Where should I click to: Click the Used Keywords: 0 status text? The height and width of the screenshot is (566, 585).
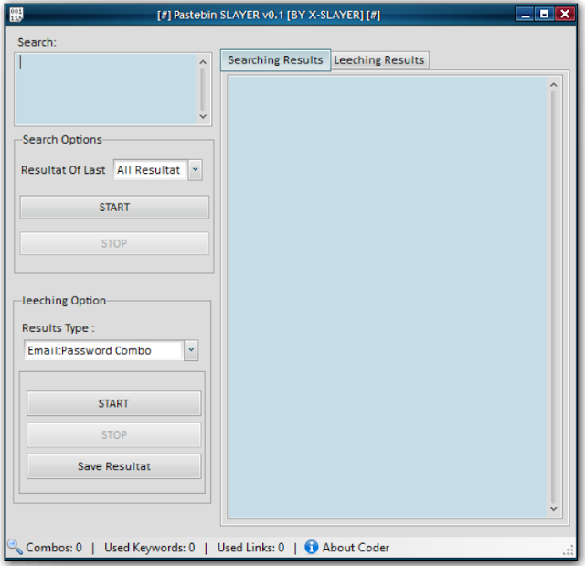pos(149,548)
